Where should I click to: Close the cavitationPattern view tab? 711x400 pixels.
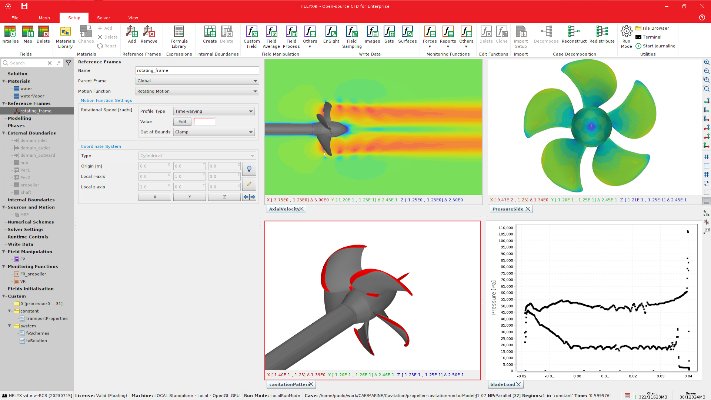(x=311, y=384)
